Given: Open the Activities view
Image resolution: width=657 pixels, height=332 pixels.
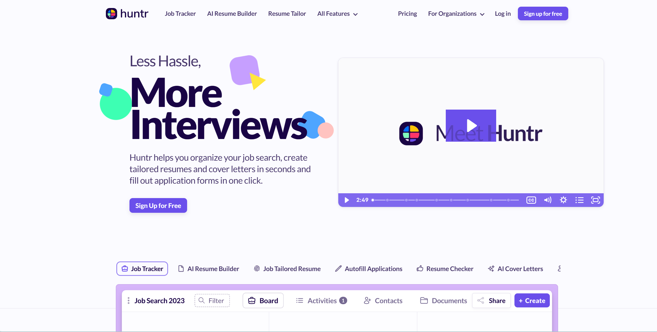Looking at the screenshot, I should pyautogui.click(x=322, y=301).
